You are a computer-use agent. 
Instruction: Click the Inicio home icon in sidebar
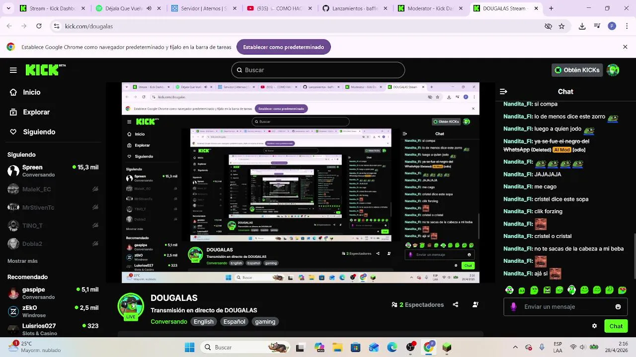13,92
